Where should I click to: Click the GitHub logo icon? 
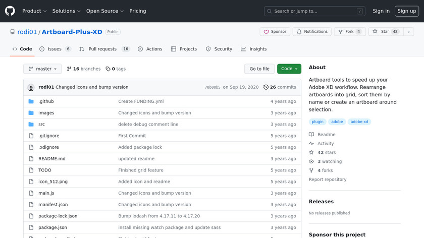[x=10, y=11]
